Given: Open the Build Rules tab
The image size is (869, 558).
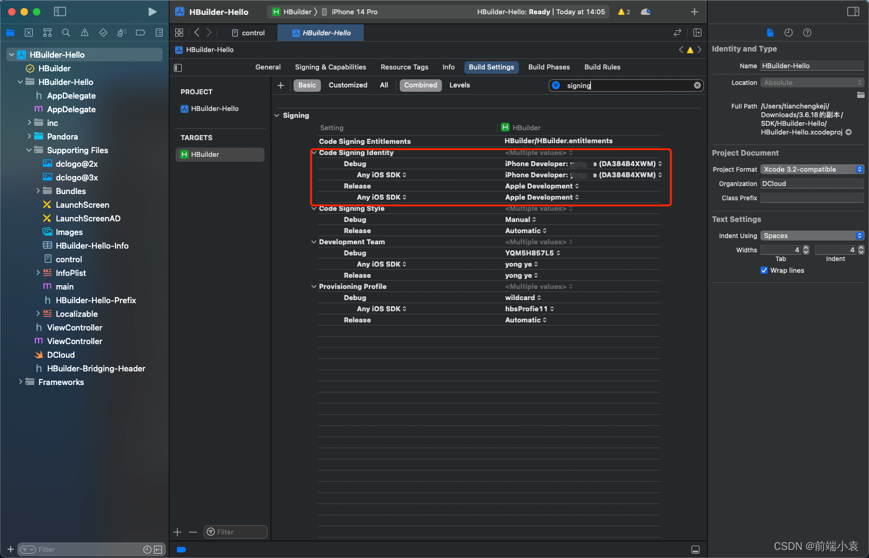Looking at the screenshot, I should click(x=602, y=67).
